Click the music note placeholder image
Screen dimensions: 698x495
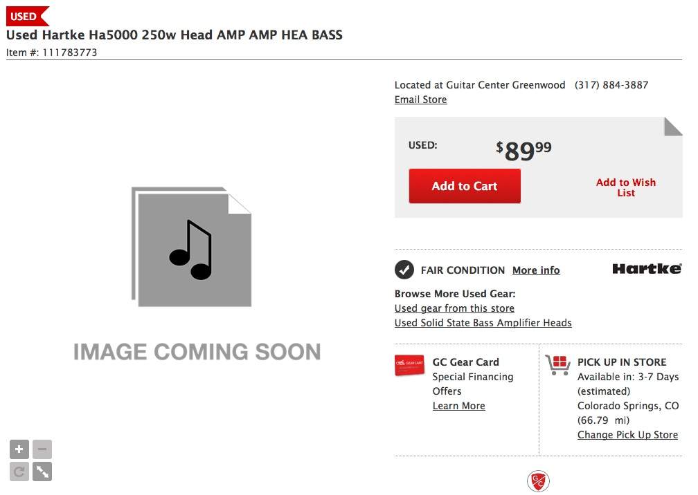click(x=191, y=247)
